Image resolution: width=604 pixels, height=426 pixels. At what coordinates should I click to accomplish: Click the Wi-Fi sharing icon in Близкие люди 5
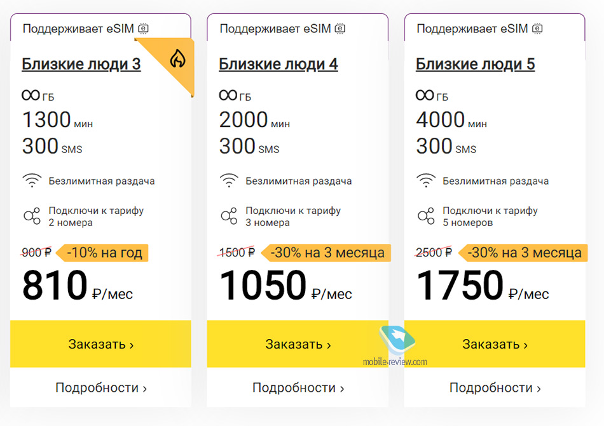(x=426, y=180)
